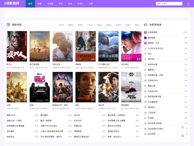This screenshot has height=146, width=194.
Task: Filter by 剧情片 category
Action: pyautogui.click(x=109, y=25)
